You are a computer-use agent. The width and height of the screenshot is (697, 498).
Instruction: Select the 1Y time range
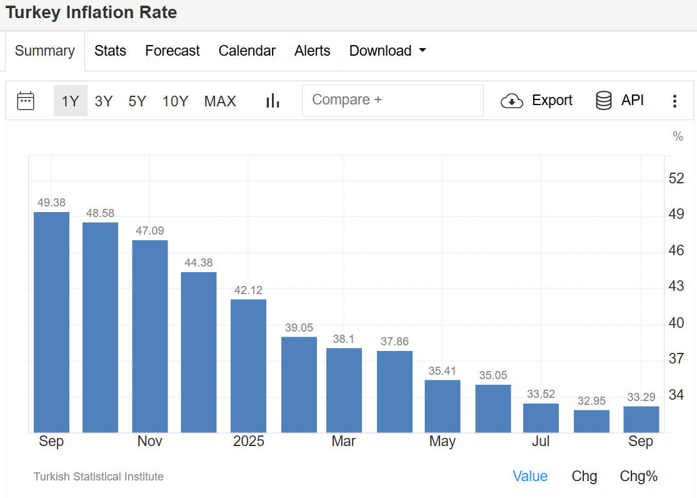70,101
